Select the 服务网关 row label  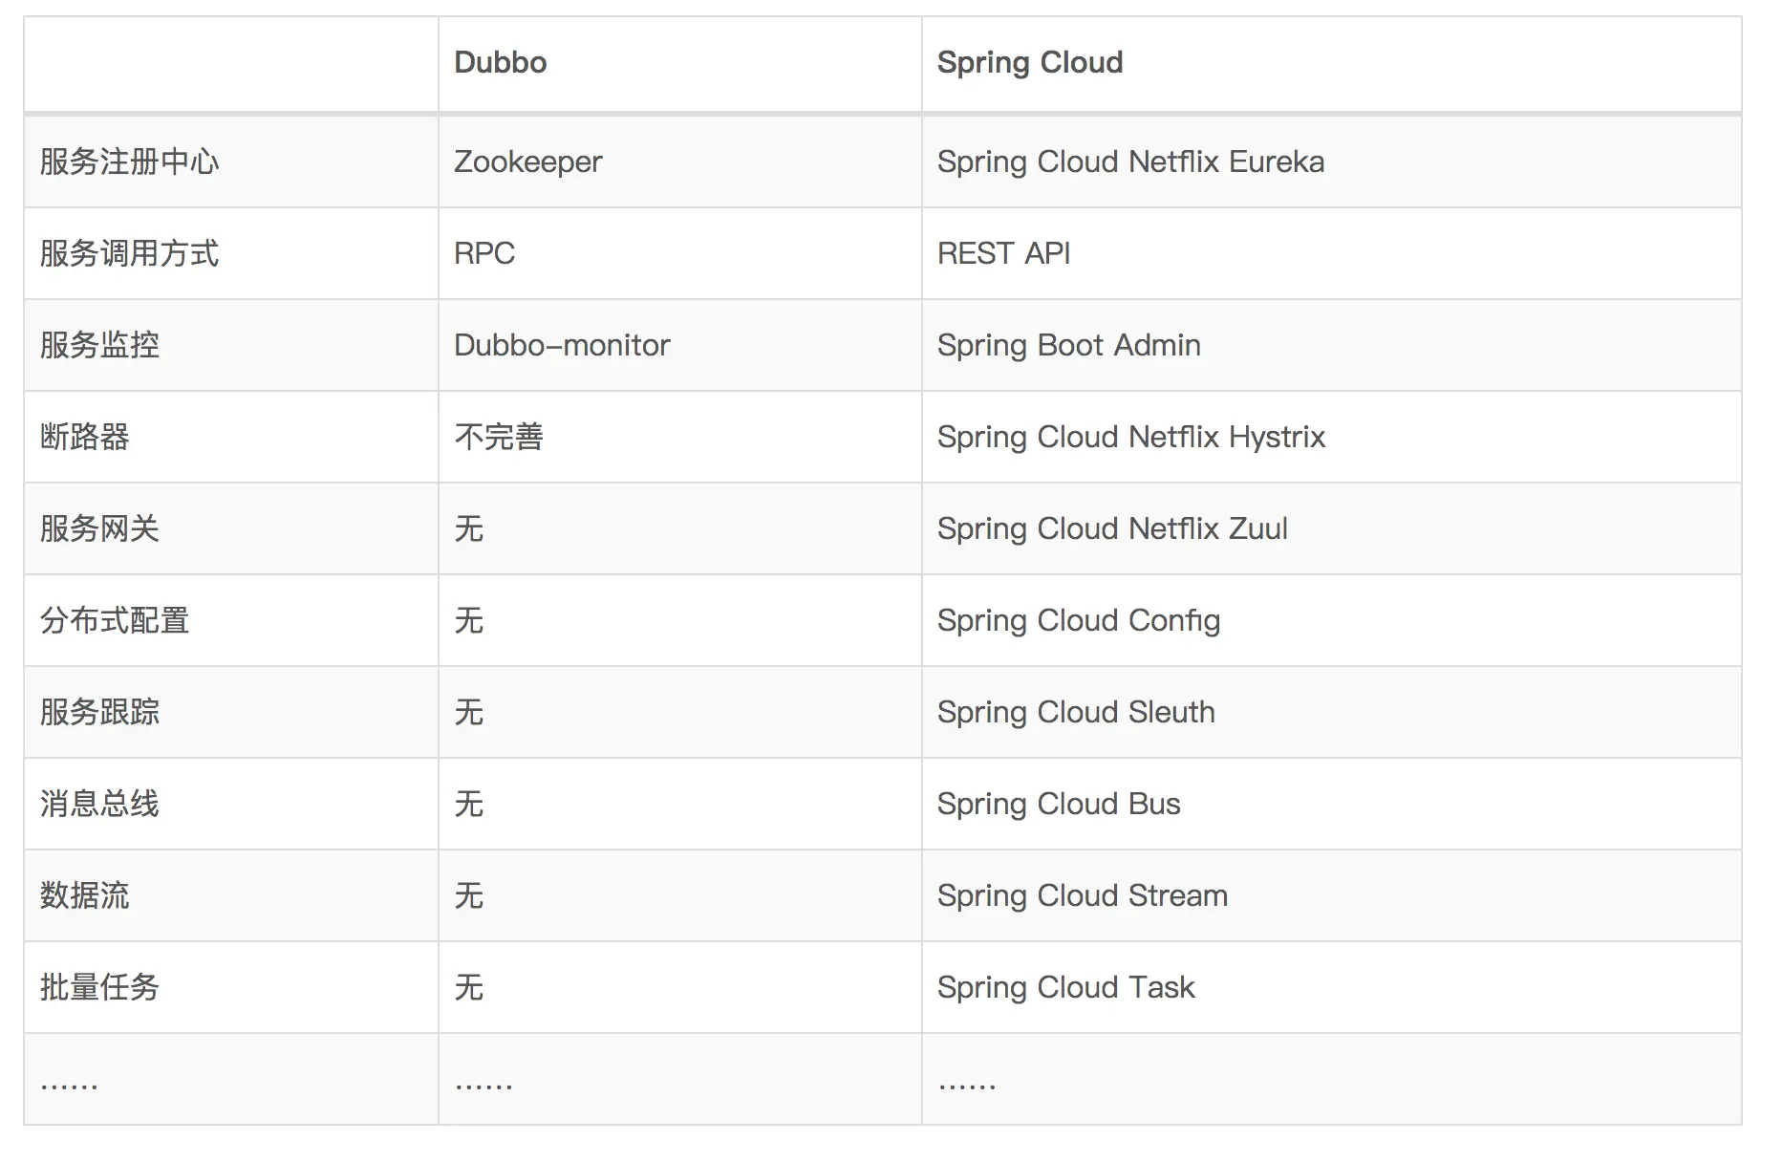99,528
